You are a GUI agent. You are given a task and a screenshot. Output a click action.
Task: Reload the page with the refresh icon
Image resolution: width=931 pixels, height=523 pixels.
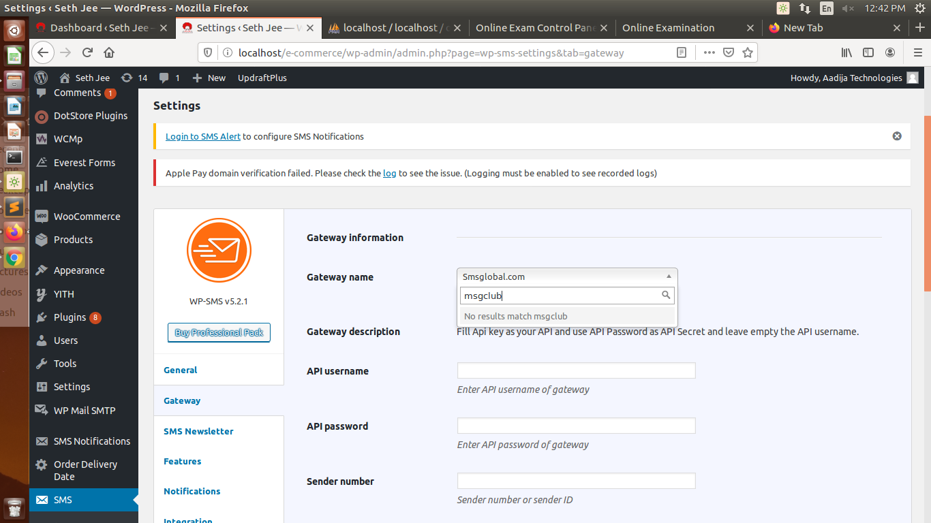tap(87, 52)
